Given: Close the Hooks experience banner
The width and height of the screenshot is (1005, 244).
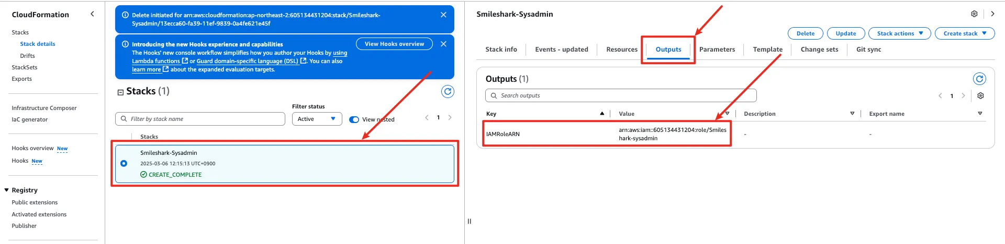Looking at the screenshot, I should pos(443,44).
